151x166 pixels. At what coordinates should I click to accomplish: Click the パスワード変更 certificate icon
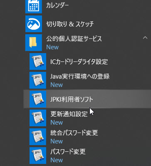(x=38, y=156)
